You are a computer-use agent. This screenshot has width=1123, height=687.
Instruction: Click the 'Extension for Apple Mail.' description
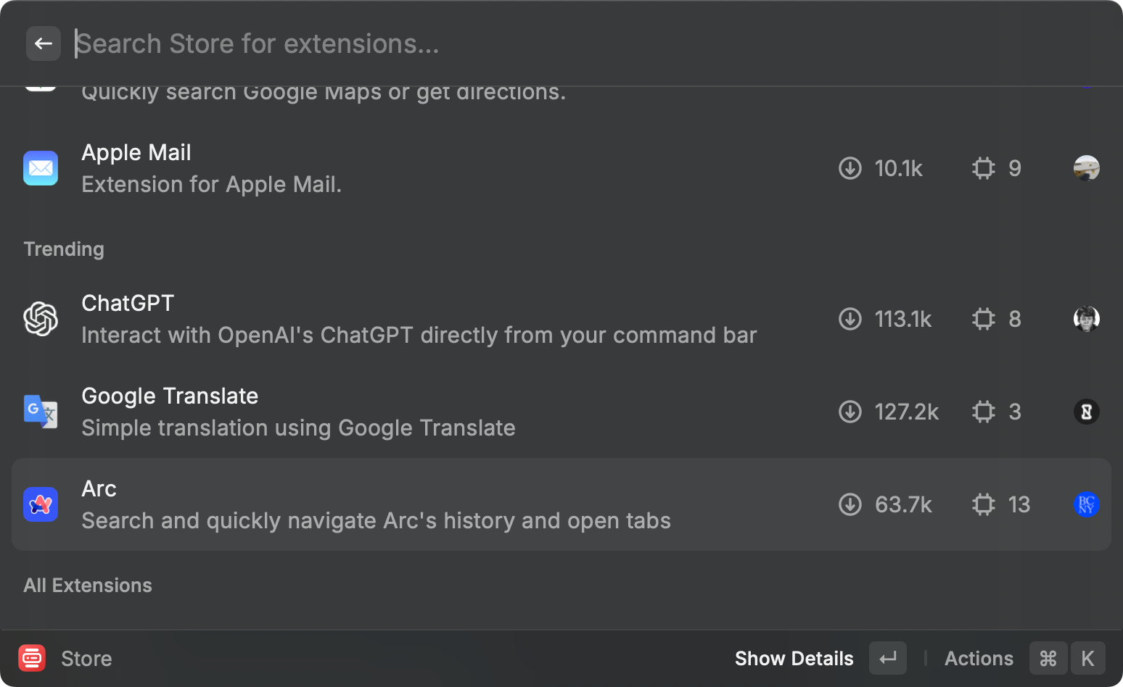[211, 185]
